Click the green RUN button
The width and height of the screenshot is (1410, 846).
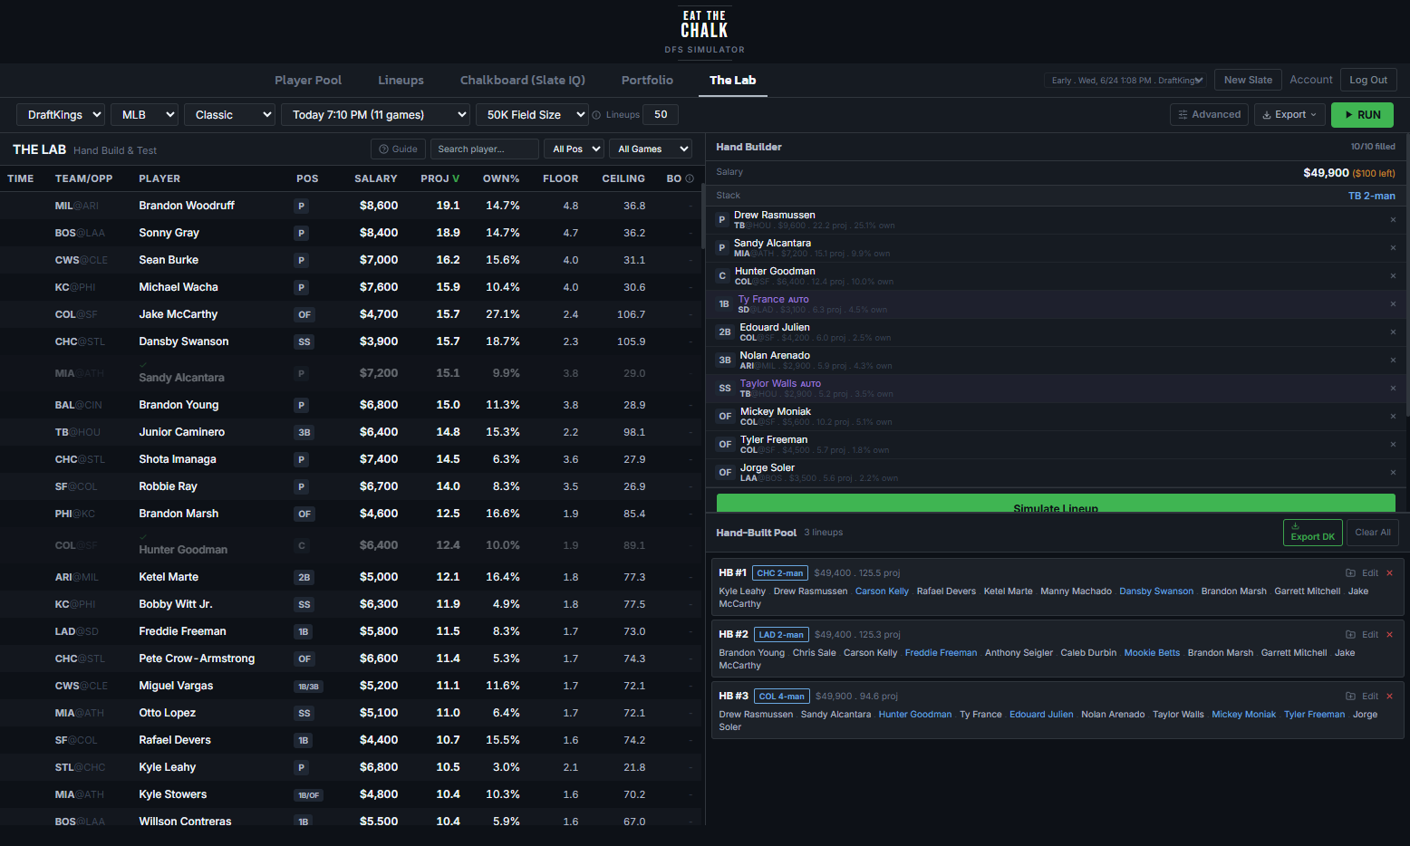1362,115
